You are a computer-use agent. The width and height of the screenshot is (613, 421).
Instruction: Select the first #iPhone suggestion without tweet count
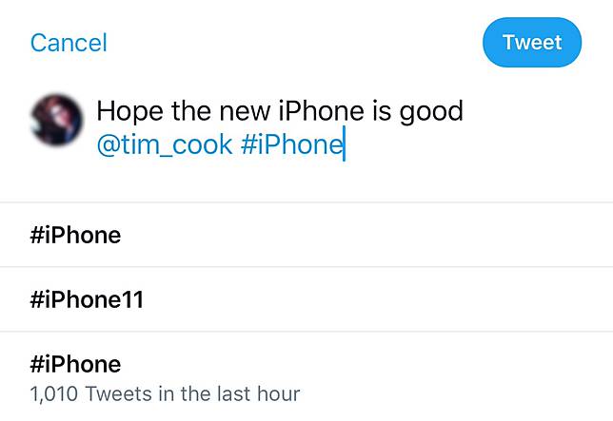click(x=76, y=235)
